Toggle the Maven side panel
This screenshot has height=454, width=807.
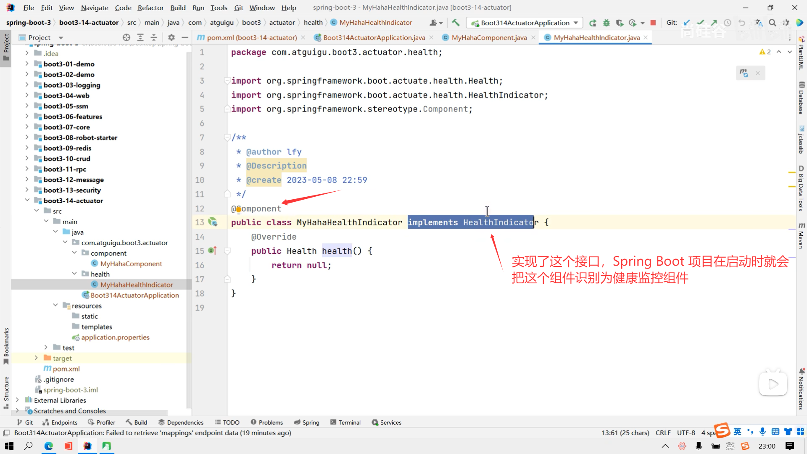[x=801, y=236]
